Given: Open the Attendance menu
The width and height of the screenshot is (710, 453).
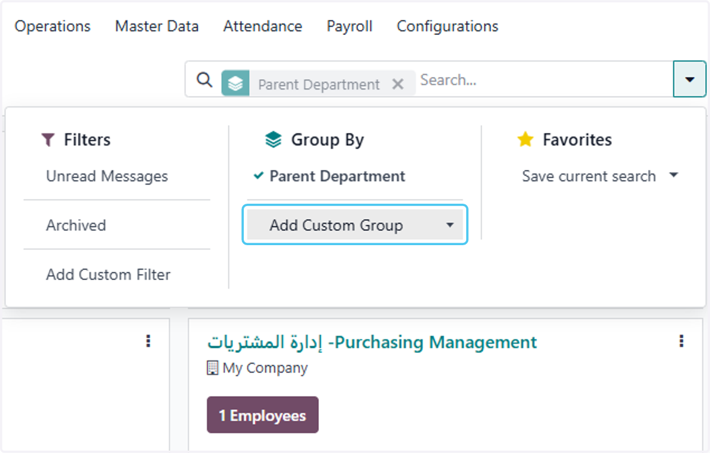Looking at the screenshot, I should [x=263, y=26].
